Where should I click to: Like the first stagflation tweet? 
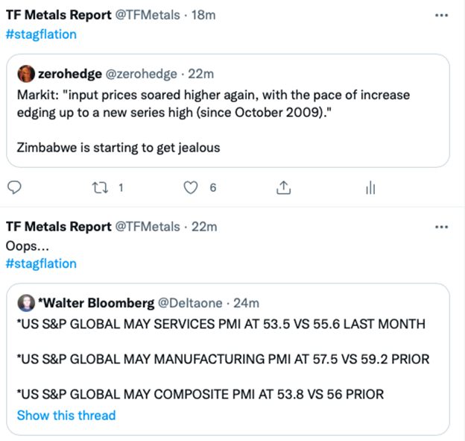click(x=190, y=188)
